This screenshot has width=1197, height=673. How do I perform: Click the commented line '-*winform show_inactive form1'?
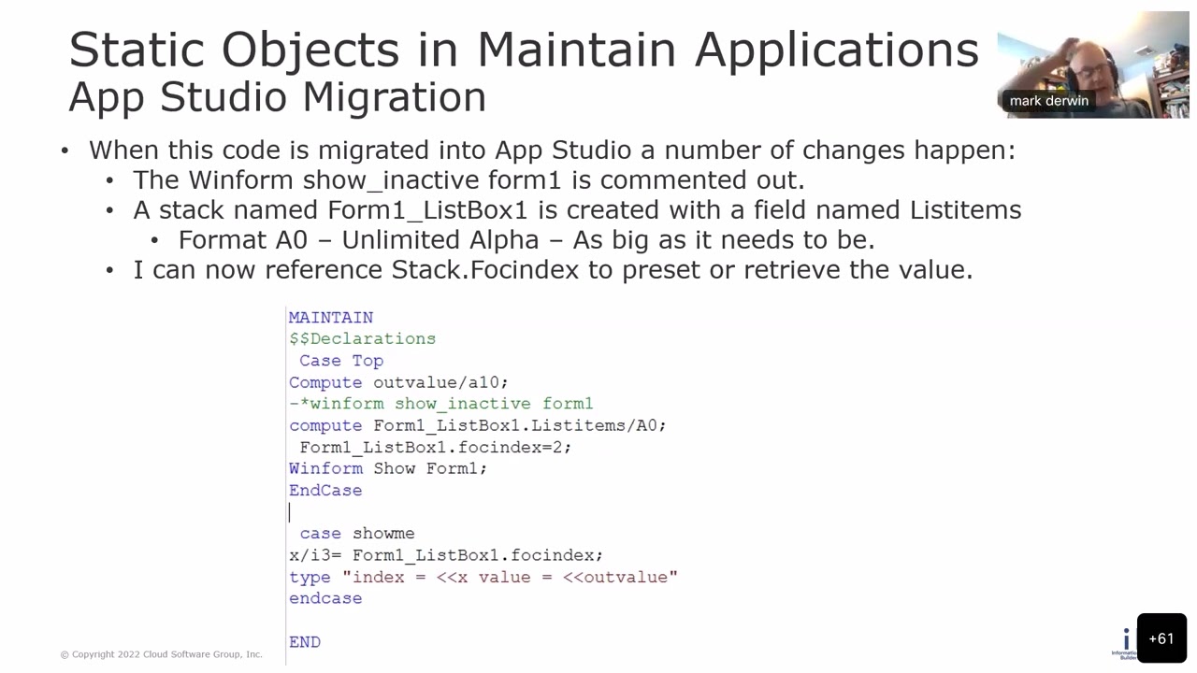[x=441, y=404]
